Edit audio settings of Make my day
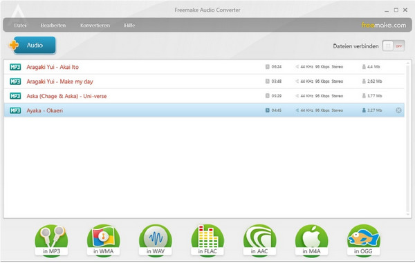This screenshot has width=415, height=263. 319,81
